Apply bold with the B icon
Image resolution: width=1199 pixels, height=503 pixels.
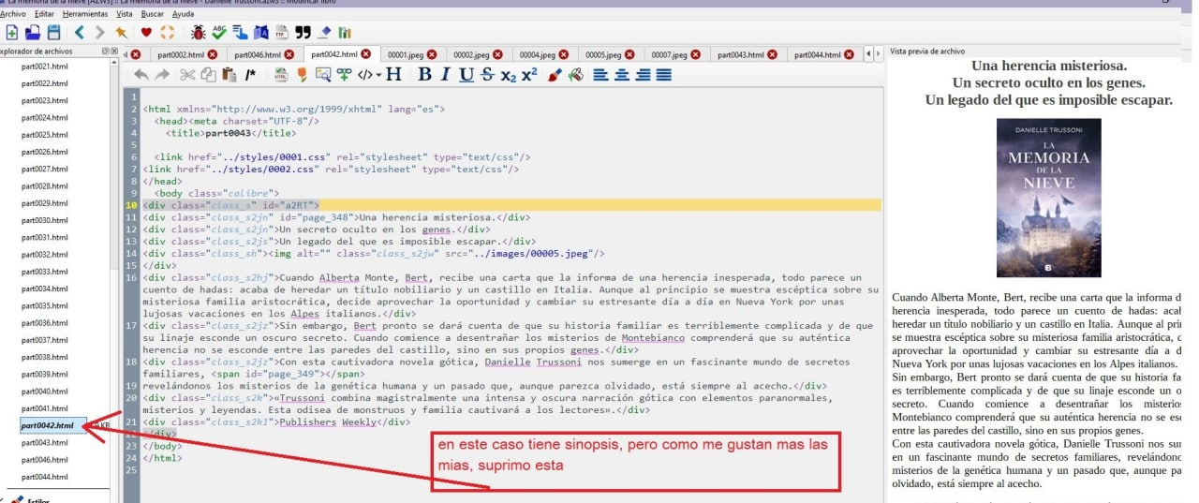(424, 75)
